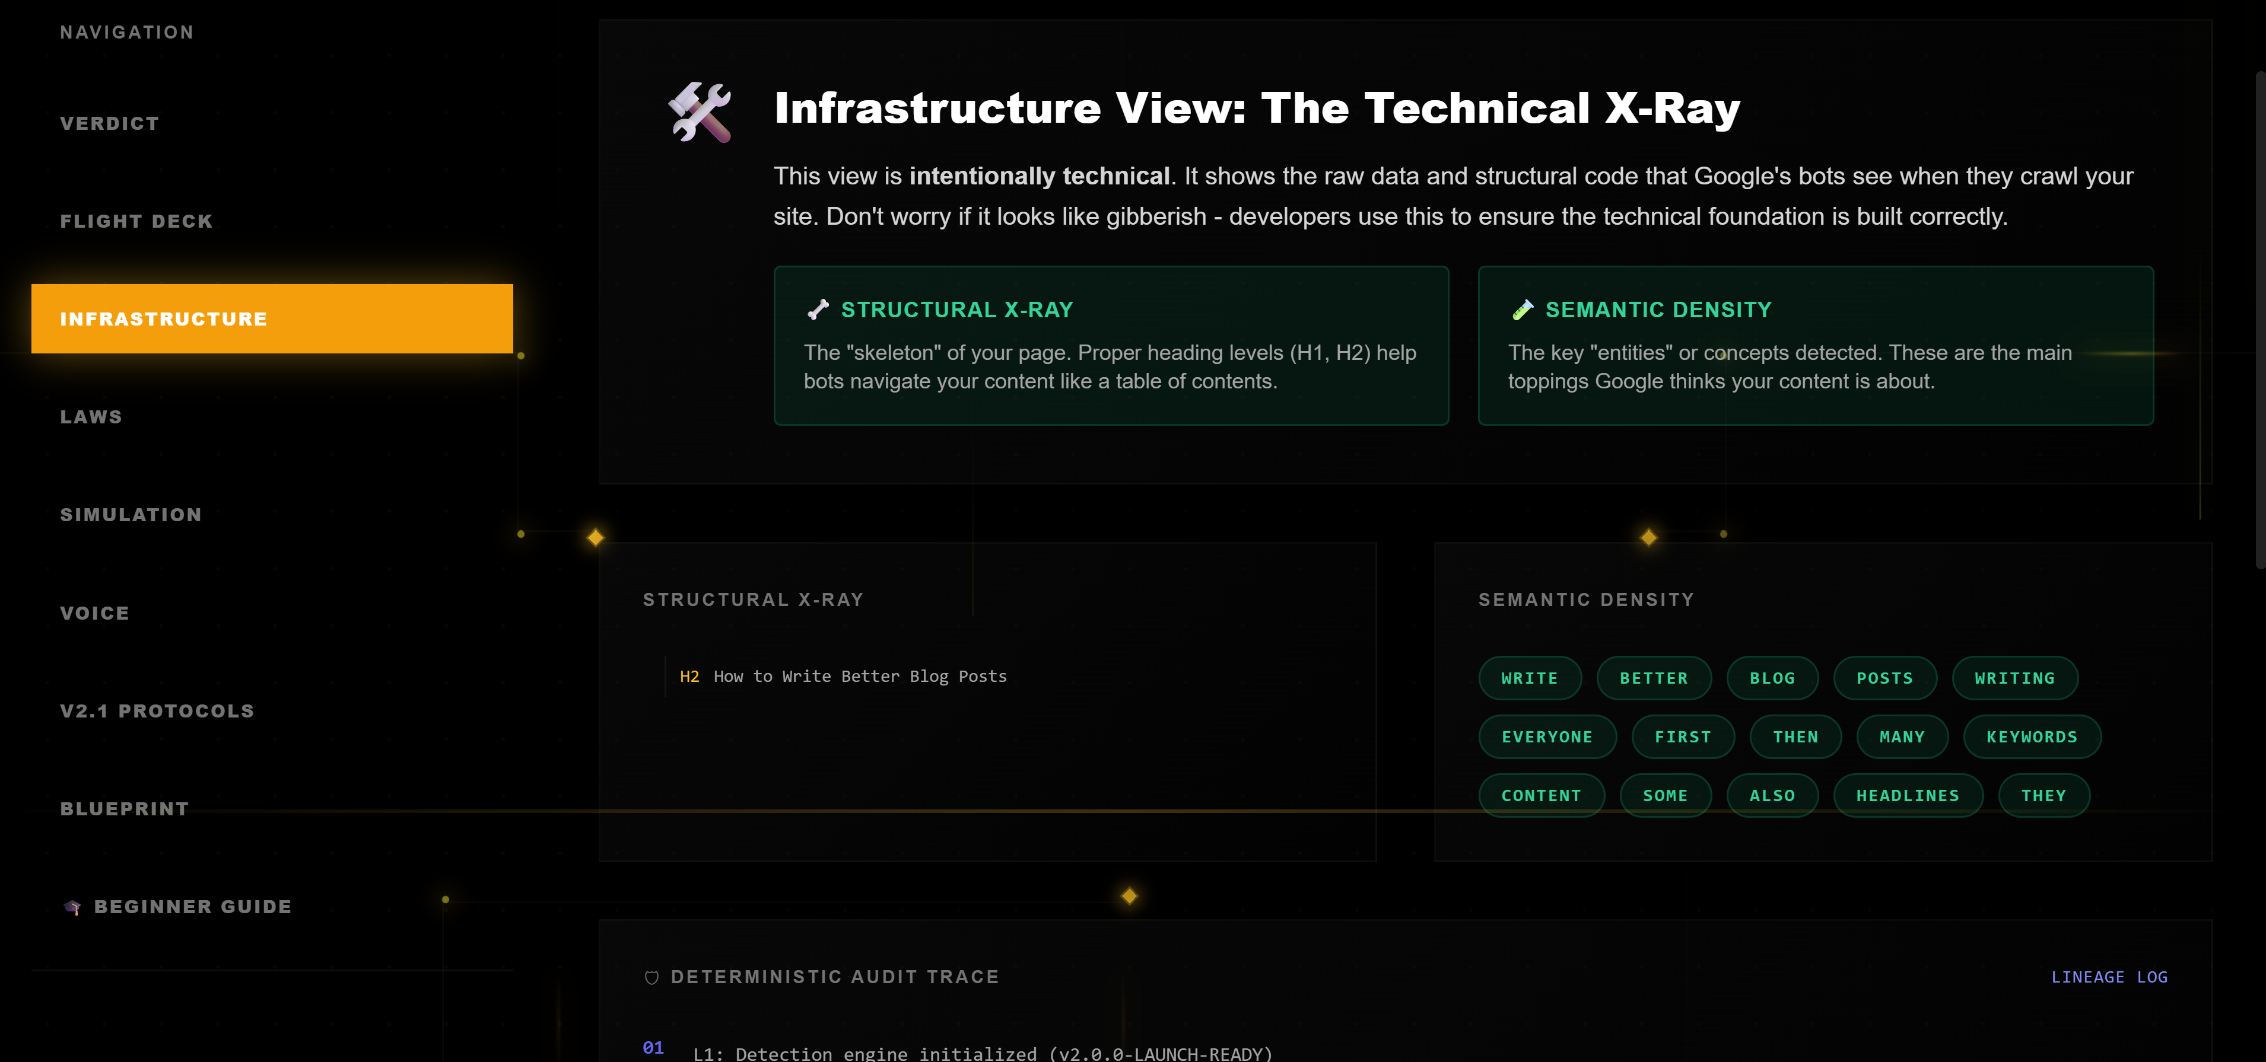This screenshot has height=1062, width=2266.
Task: Click the graduation cap Beginner Guide icon
Action: (72, 907)
